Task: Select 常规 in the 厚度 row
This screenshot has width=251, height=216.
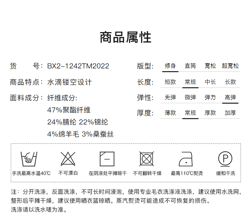Action: (x=190, y=113)
